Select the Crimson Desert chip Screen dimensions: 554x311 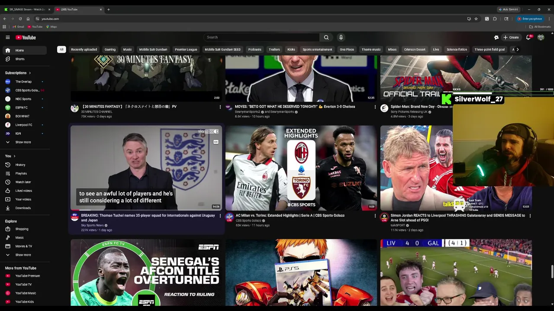[x=415, y=50]
